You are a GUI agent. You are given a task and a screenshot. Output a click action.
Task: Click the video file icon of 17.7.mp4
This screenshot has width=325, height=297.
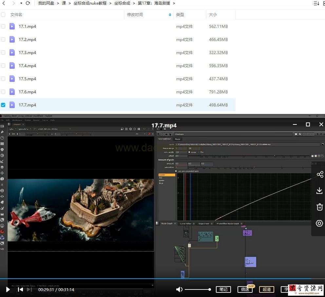pos(12,105)
